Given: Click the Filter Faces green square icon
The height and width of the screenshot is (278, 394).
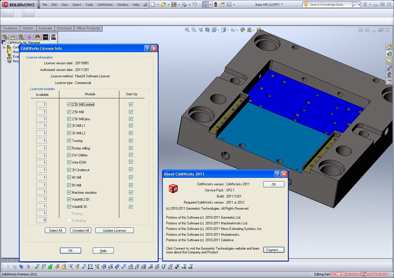Looking at the screenshot, I should [50, 267].
